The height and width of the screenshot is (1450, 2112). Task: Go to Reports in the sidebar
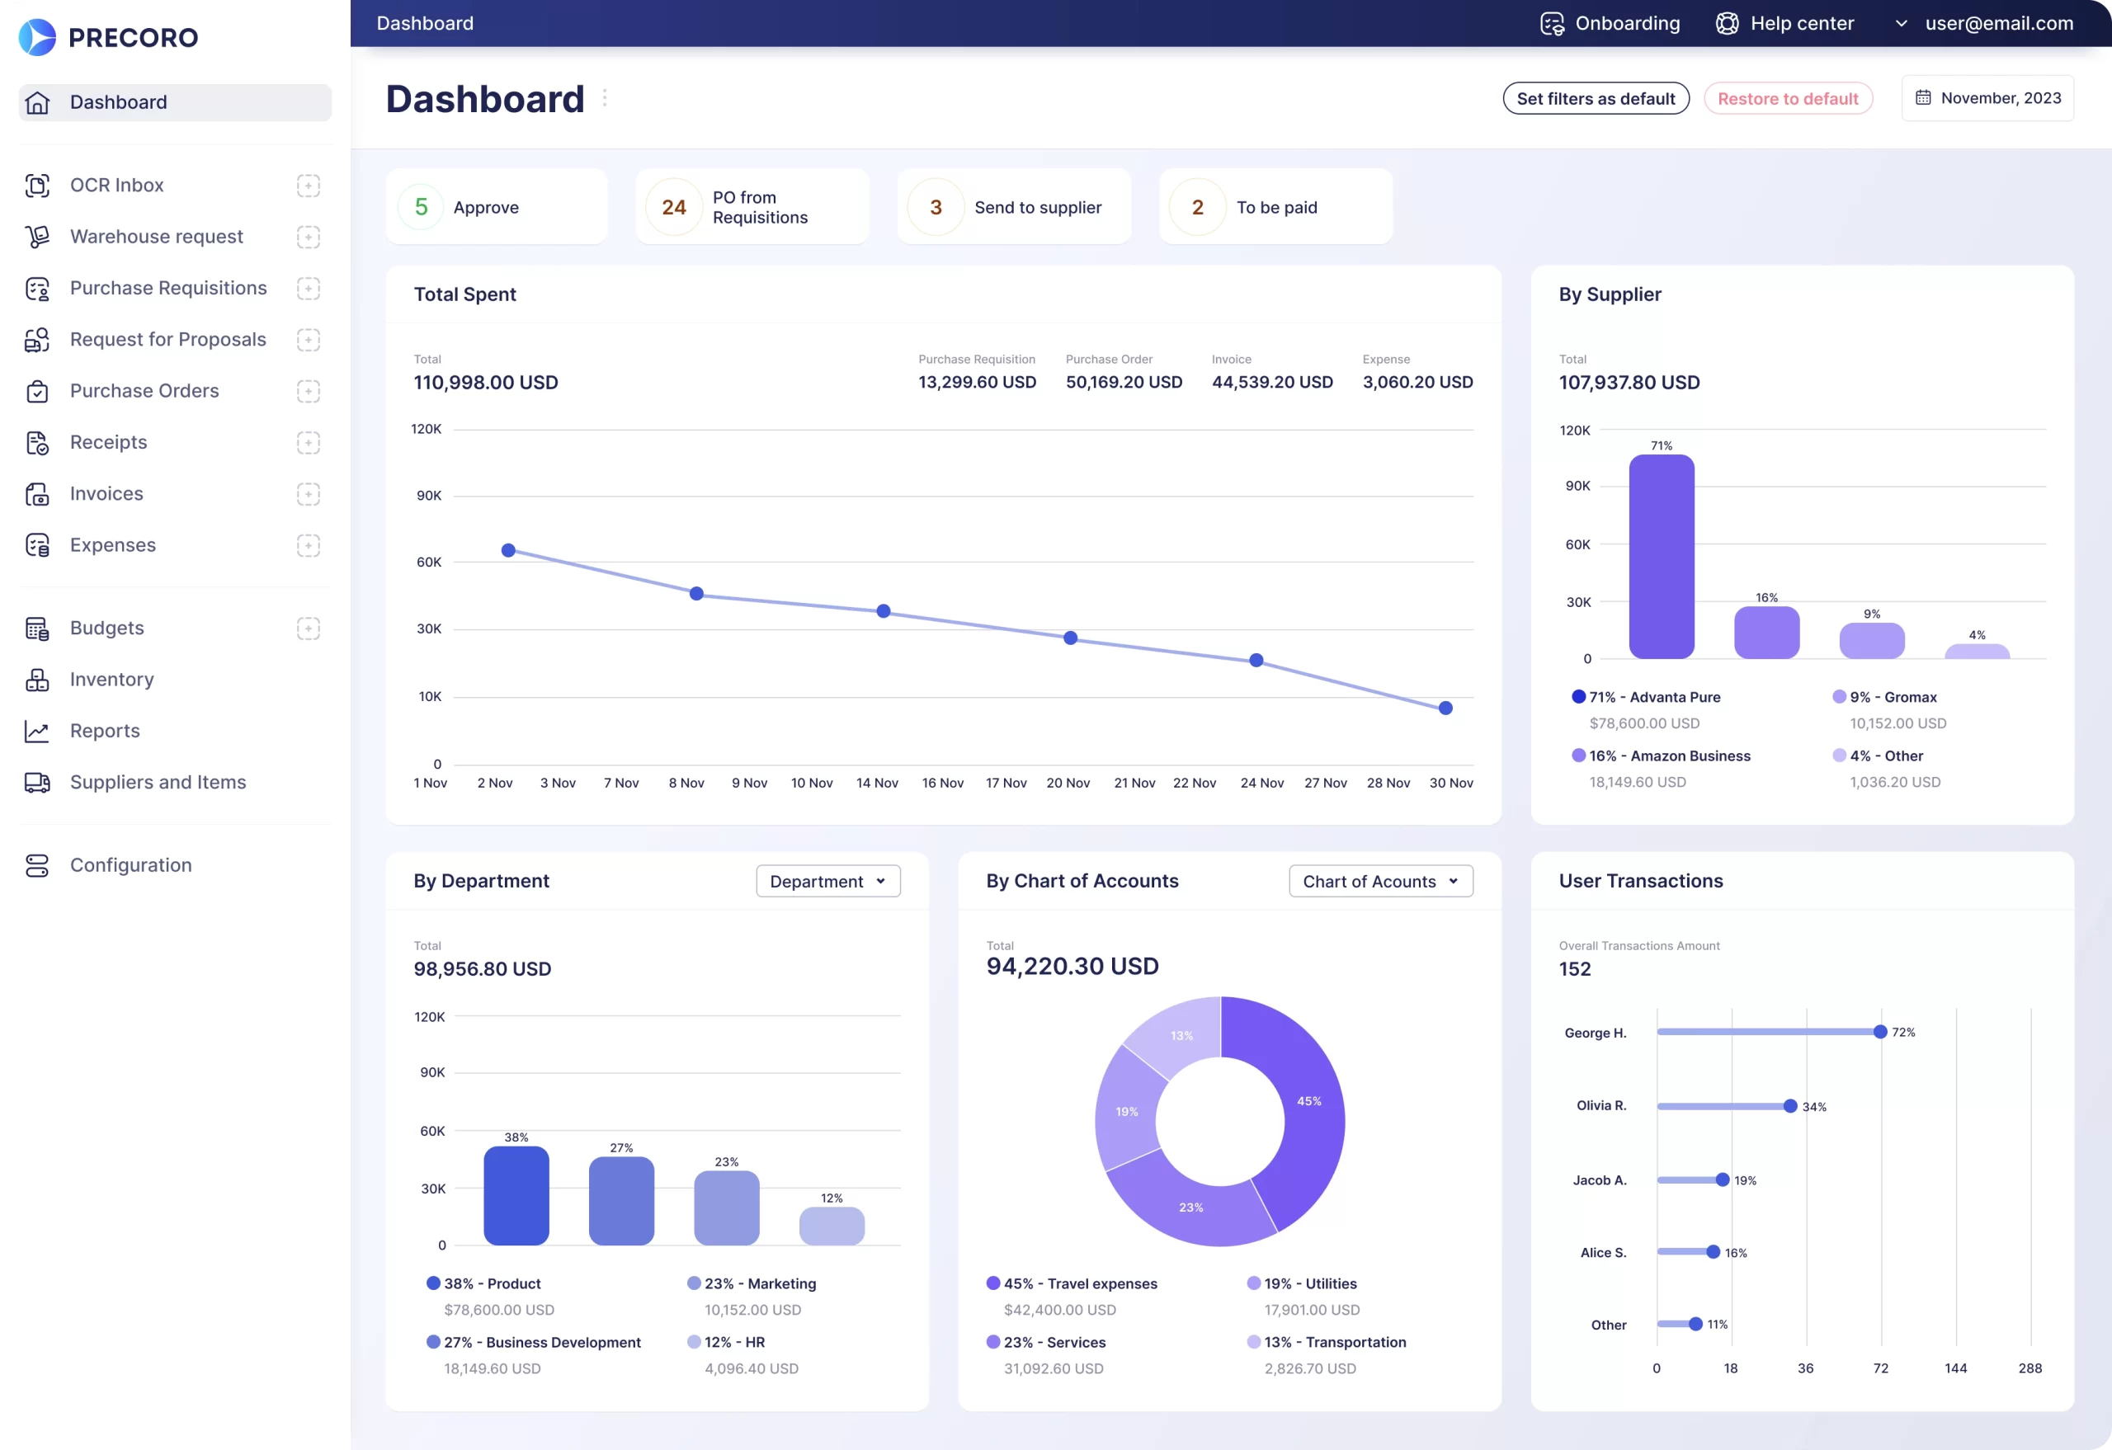point(105,732)
